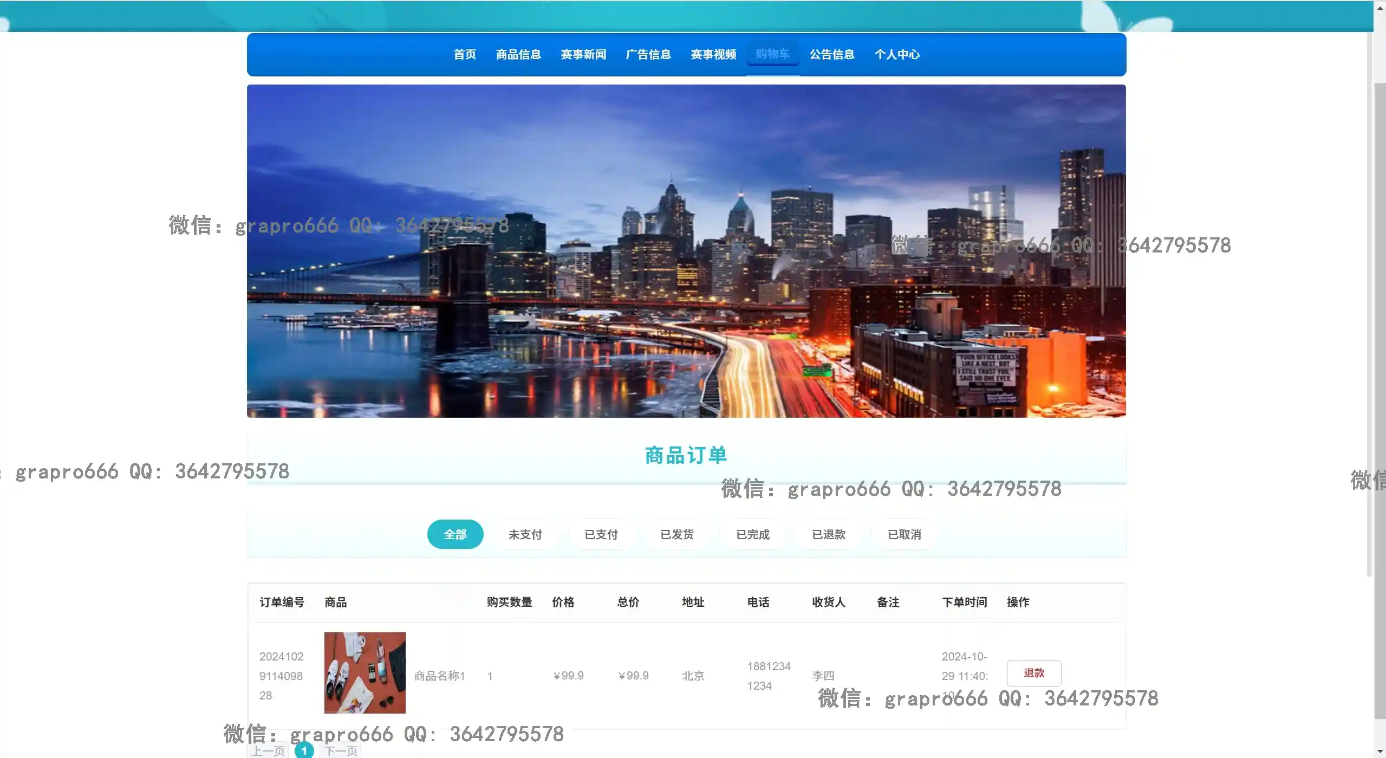Click the product thumbnail image of 商品名称1
The height and width of the screenshot is (758, 1386).
tap(365, 672)
